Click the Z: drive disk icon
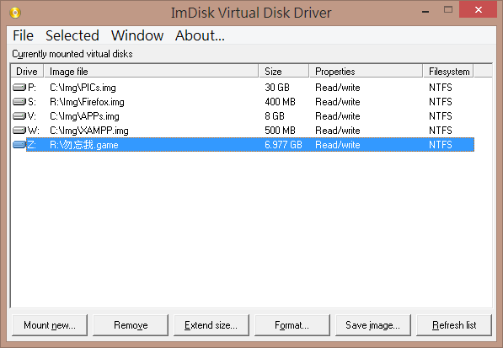 click(x=19, y=145)
